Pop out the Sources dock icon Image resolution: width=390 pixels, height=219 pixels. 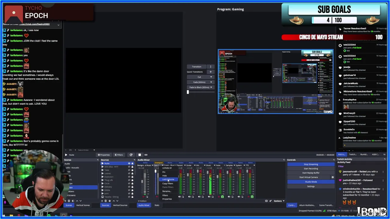[134, 160]
